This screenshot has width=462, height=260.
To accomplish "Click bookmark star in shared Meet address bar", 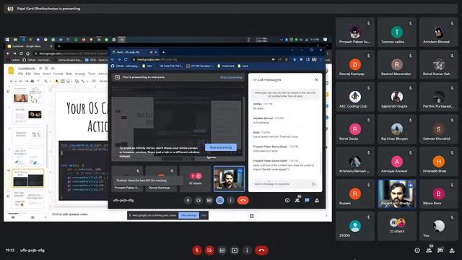I will (x=286, y=59).
